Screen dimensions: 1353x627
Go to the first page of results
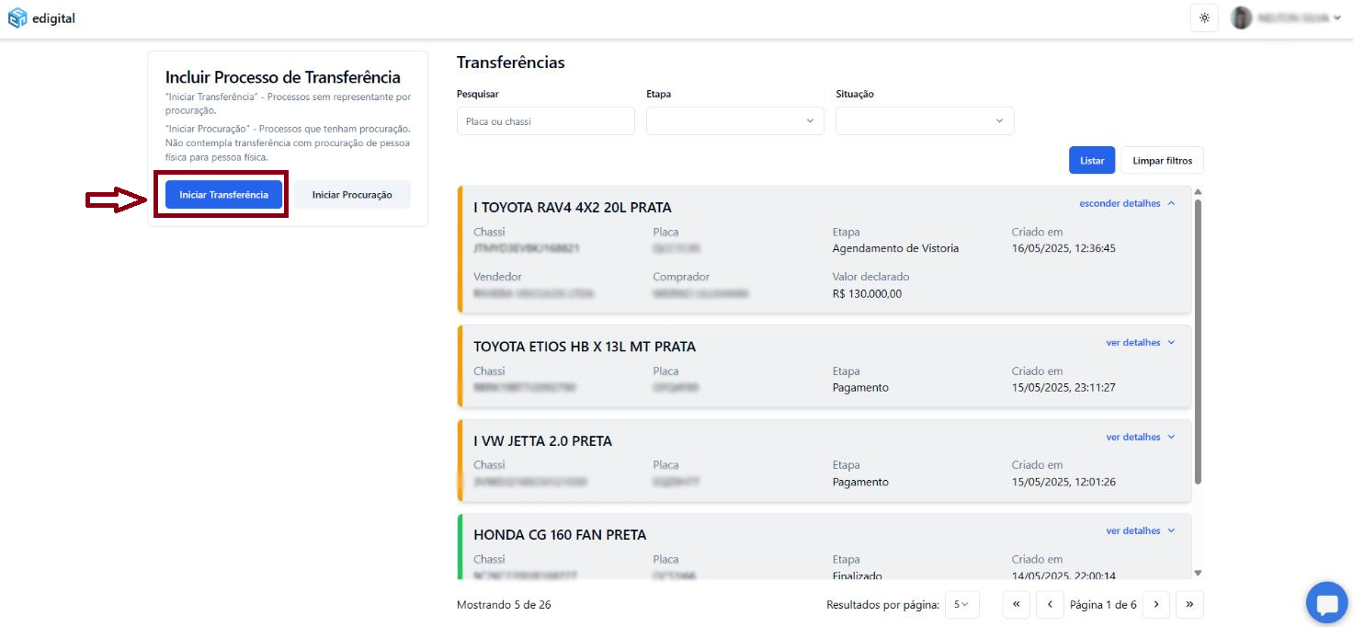(x=1016, y=605)
